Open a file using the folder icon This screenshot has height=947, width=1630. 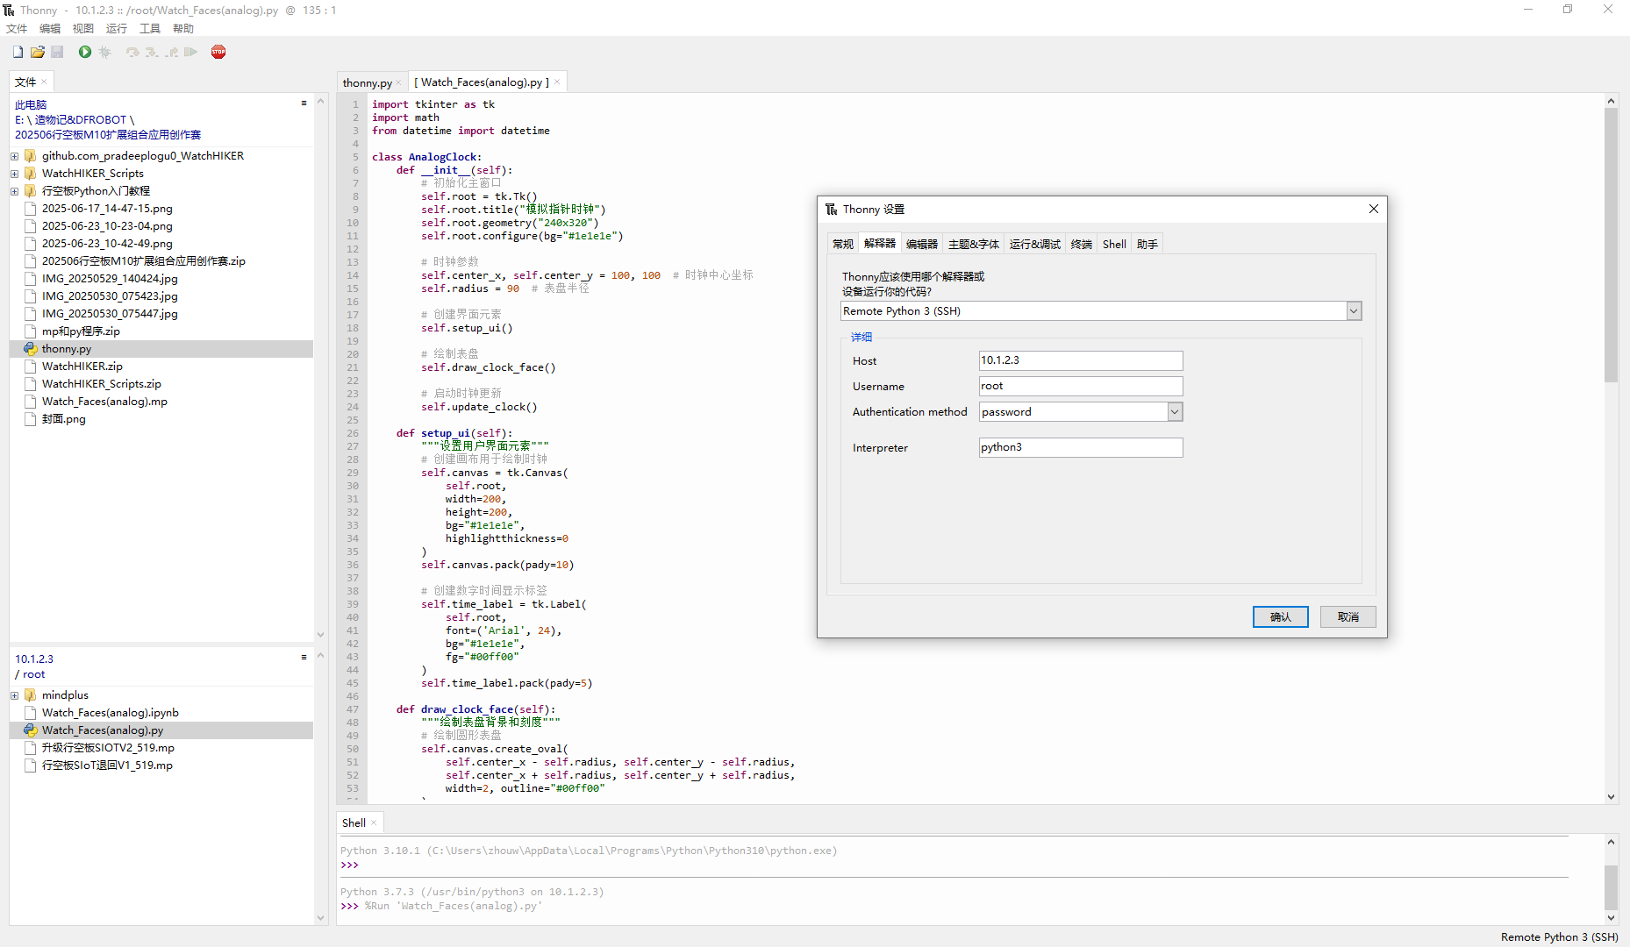(38, 53)
